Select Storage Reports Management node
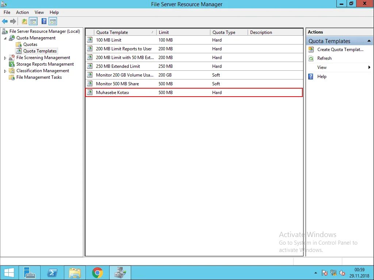This screenshot has height=280, width=374. point(45,64)
